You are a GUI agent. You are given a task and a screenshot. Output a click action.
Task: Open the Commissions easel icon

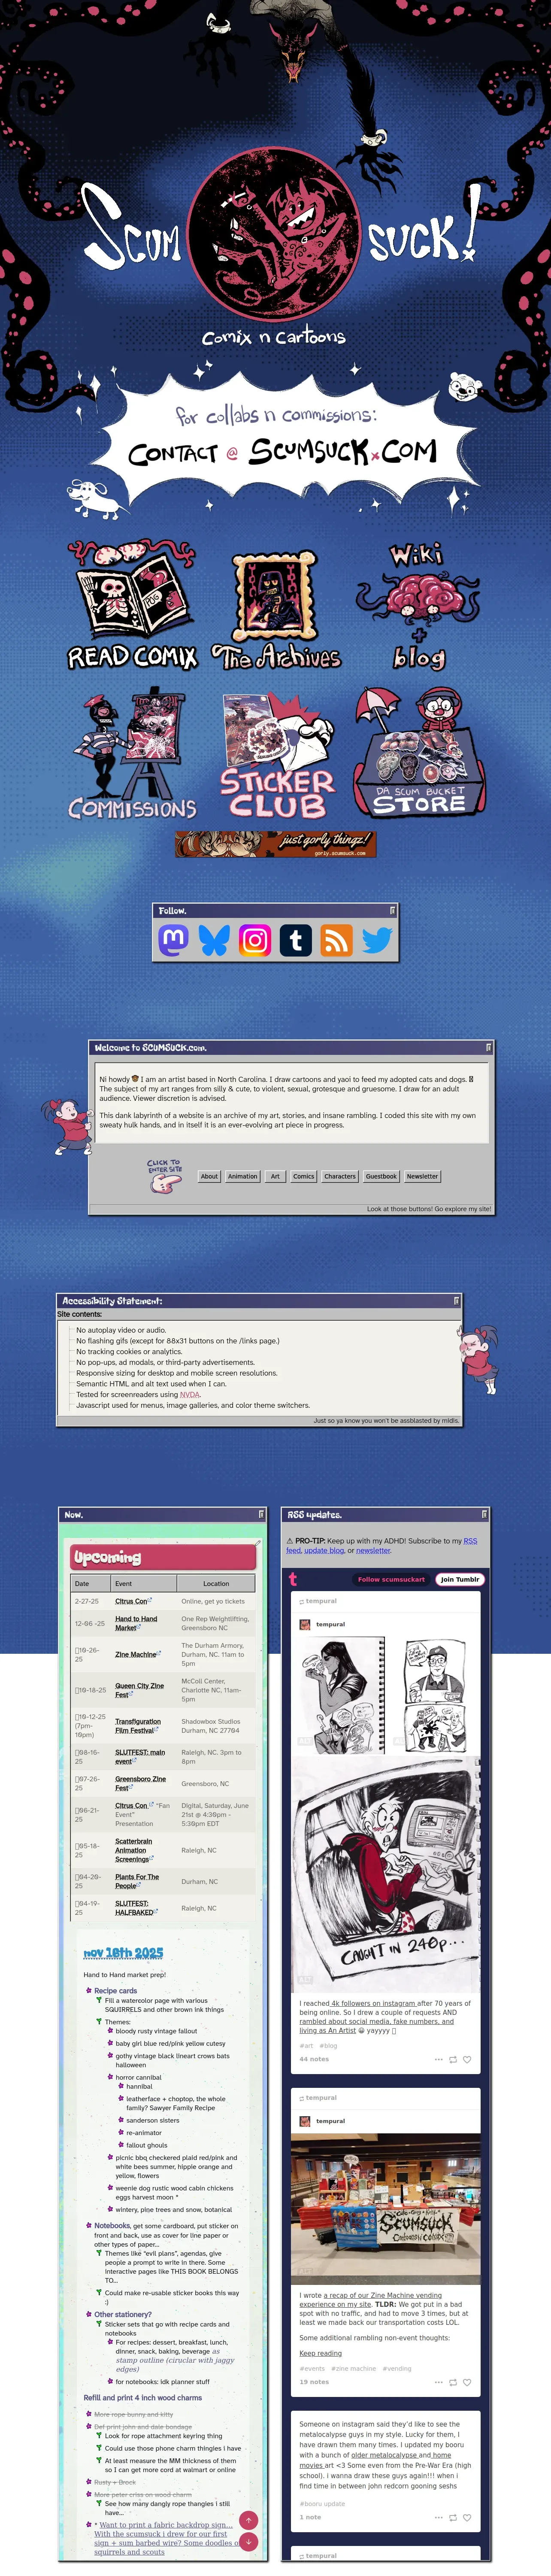pyautogui.click(x=132, y=753)
